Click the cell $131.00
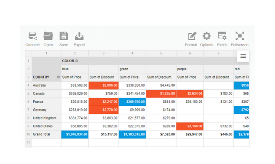Screen dimensions: 275x164 219,101
